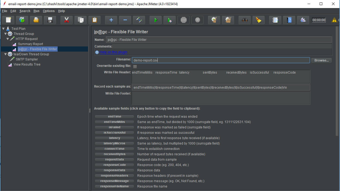Viewport: 340px width, 191px height.
Task: Select the SMTP Sampler tree item
Action: pos(27,59)
